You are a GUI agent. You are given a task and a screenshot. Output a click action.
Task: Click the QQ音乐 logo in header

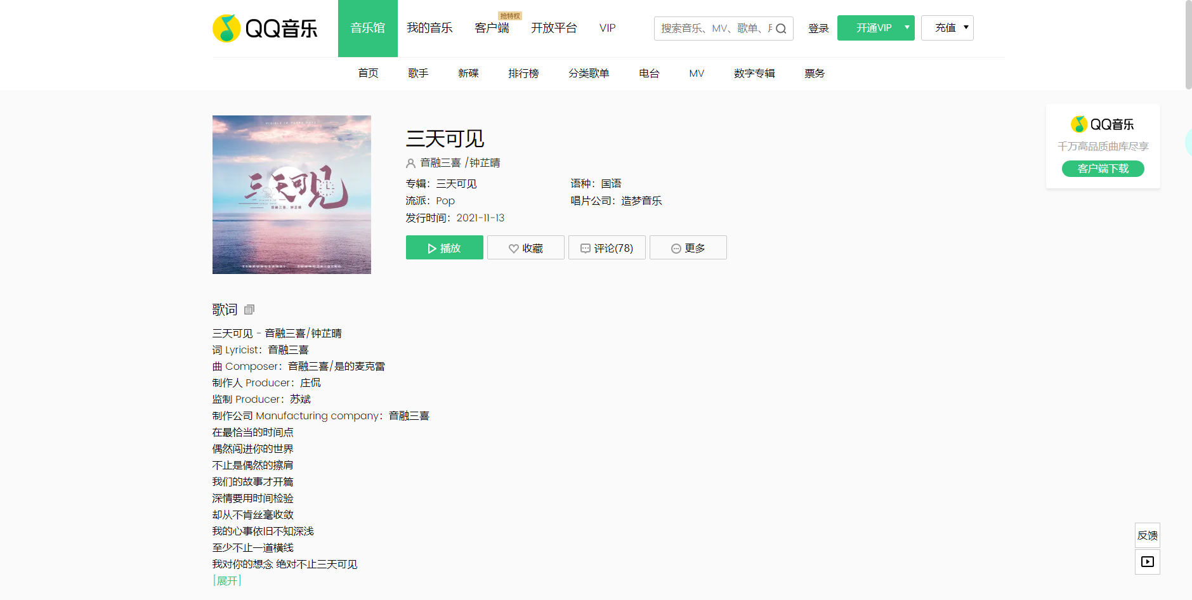265,29
